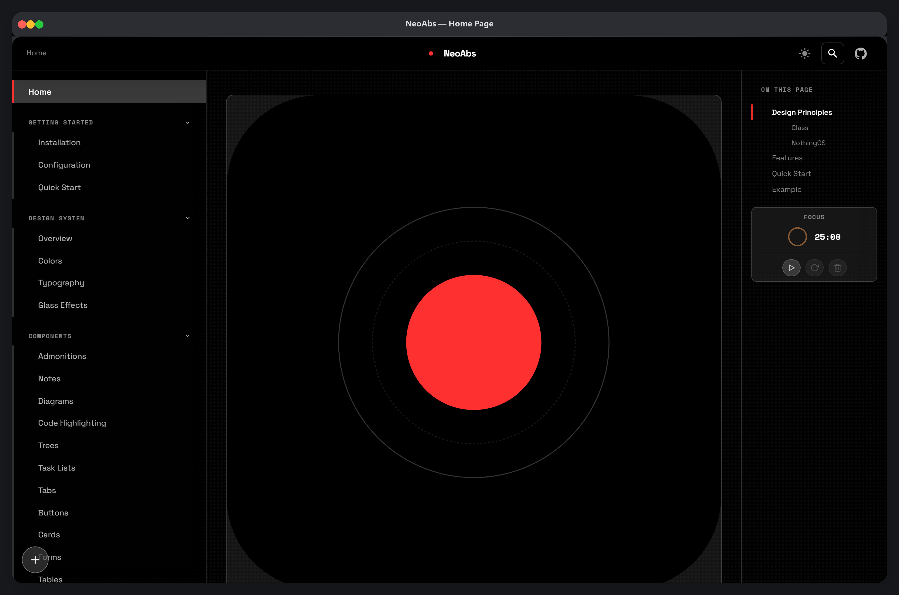Toggle the light/dark theme sun icon

805,53
